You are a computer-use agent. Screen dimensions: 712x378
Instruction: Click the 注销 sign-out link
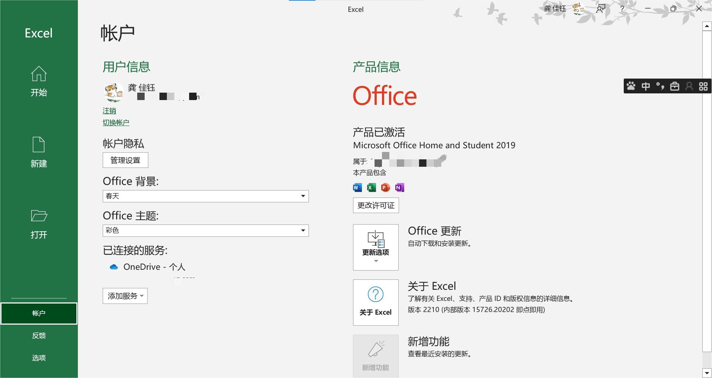coord(109,111)
